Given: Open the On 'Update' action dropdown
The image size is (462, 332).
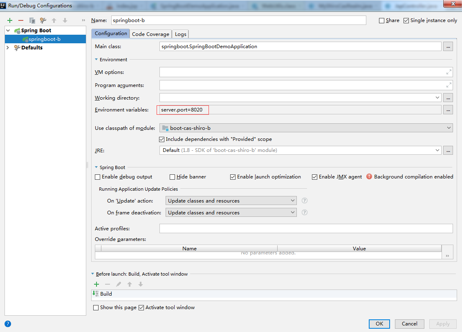Looking at the screenshot, I should pyautogui.click(x=292, y=200).
